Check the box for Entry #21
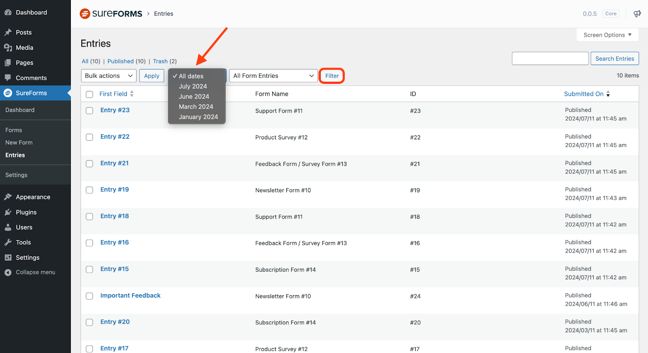Image resolution: width=648 pixels, height=353 pixels. (90, 164)
